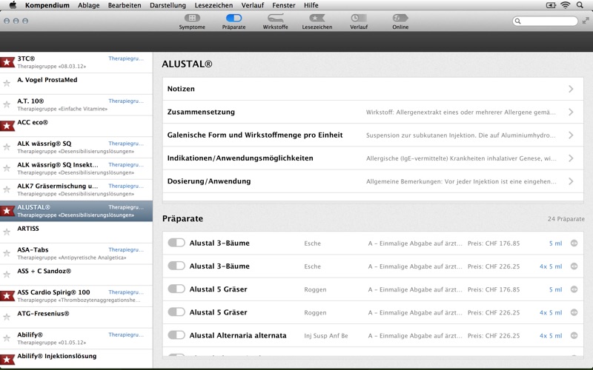Switch to the Präparate toolbar view
The height and width of the screenshot is (370, 593).
pos(233,21)
